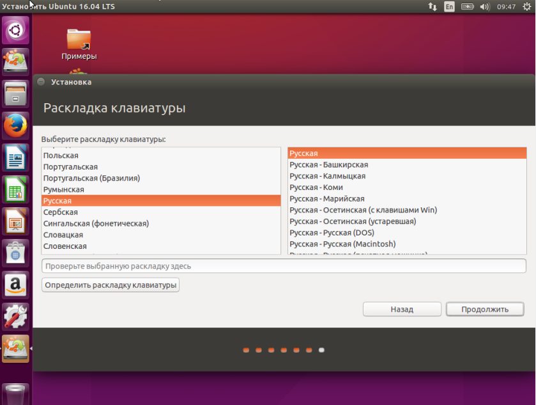Open the Примеры desktop folder

pos(79,44)
